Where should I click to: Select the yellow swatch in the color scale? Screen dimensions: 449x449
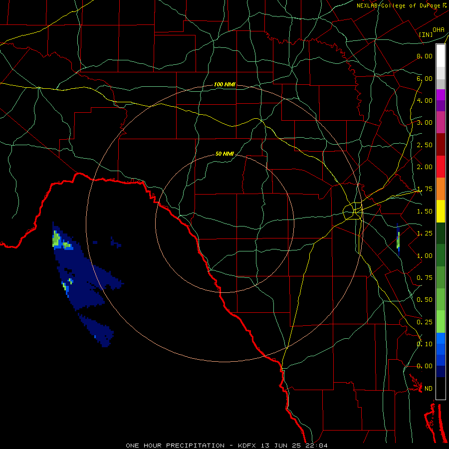441,211
